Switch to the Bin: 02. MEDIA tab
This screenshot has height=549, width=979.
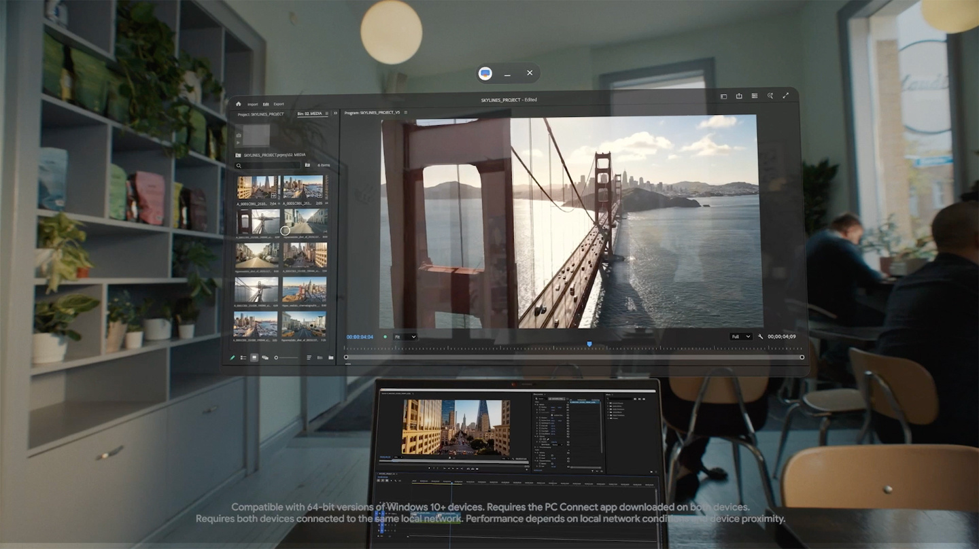(310, 113)
